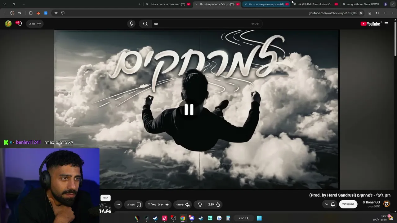
Task: Open more actions three-dot menu under video
Action: click(x=118, y=204)
